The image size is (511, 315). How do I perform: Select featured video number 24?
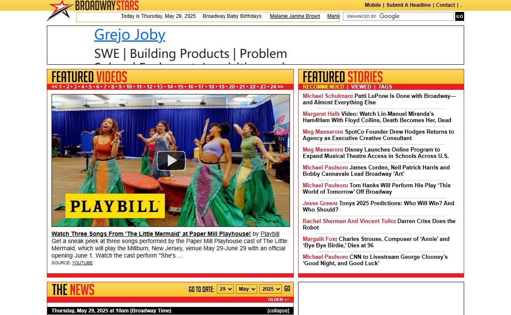click(x=273, y=87)
